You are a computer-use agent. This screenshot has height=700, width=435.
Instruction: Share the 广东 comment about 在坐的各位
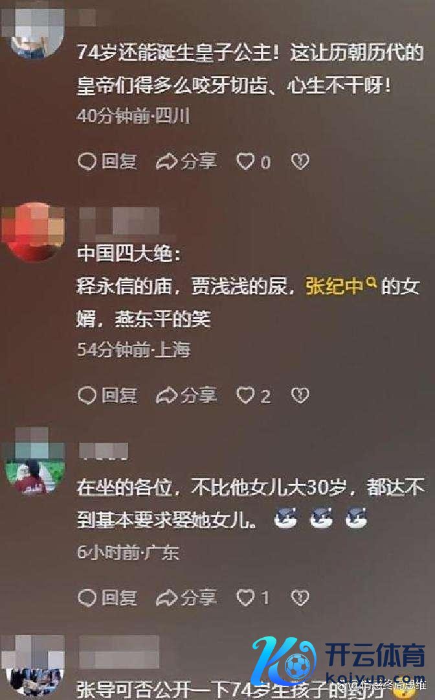[x=186, y=598]
